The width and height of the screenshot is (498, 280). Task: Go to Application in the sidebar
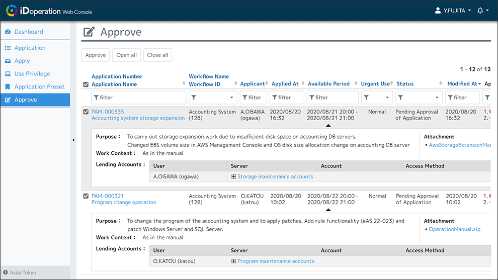coord(30,48)
